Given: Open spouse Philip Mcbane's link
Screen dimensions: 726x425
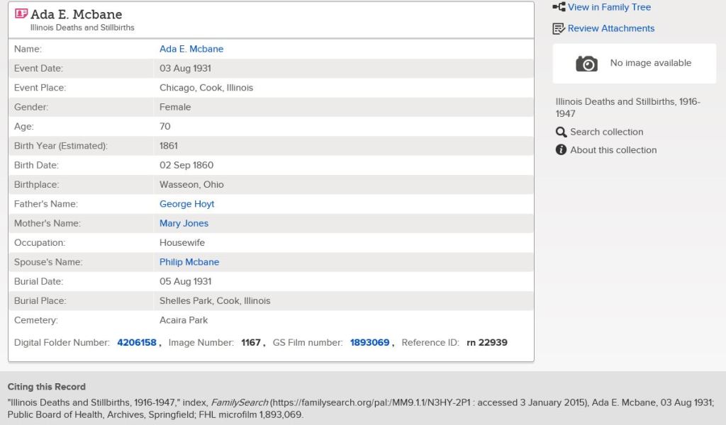Looking at the screenshot, I should pos(189,262).
